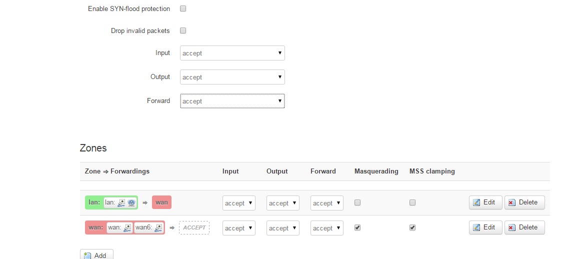Open the general Input policy dropdown

pyautogui.click(x=232, y=53)
